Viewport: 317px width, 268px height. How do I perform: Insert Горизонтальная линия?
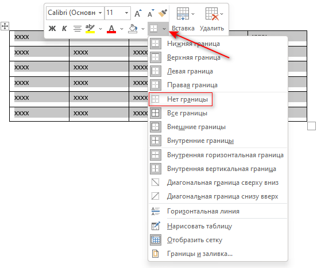tap(218, 211)
